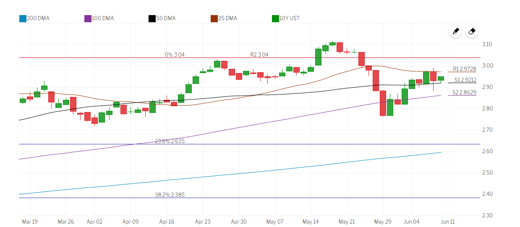Click the May 07 date axis label
This screenshot has height=227, width=520.
275,221
